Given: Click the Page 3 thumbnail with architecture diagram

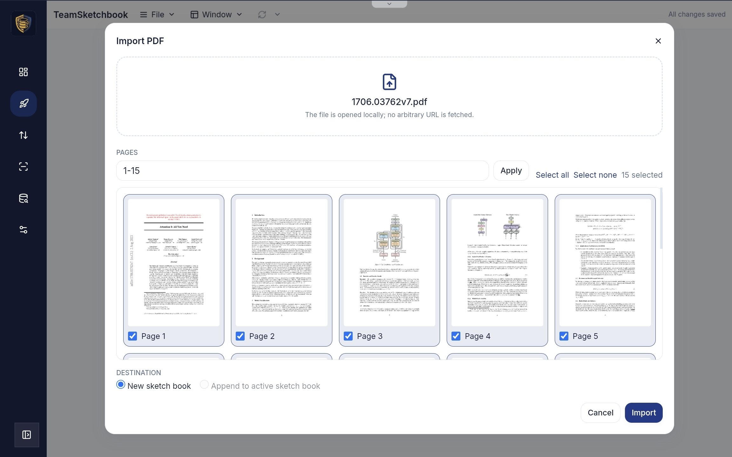Looking at the screenshot, I should pyautogui.click(x=390, y=262).
